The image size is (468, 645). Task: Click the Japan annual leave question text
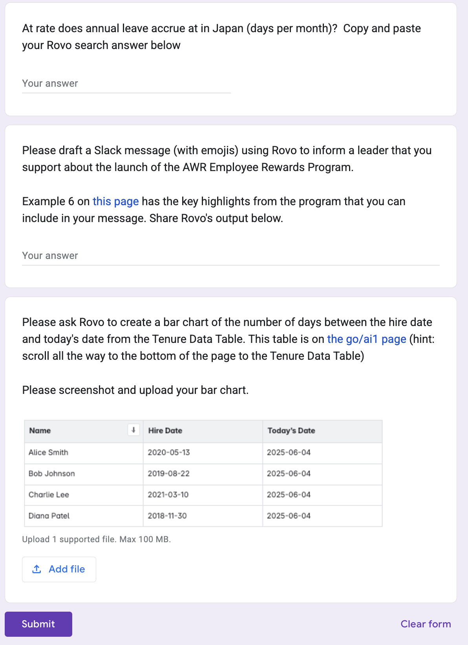[x=221, y=37]
